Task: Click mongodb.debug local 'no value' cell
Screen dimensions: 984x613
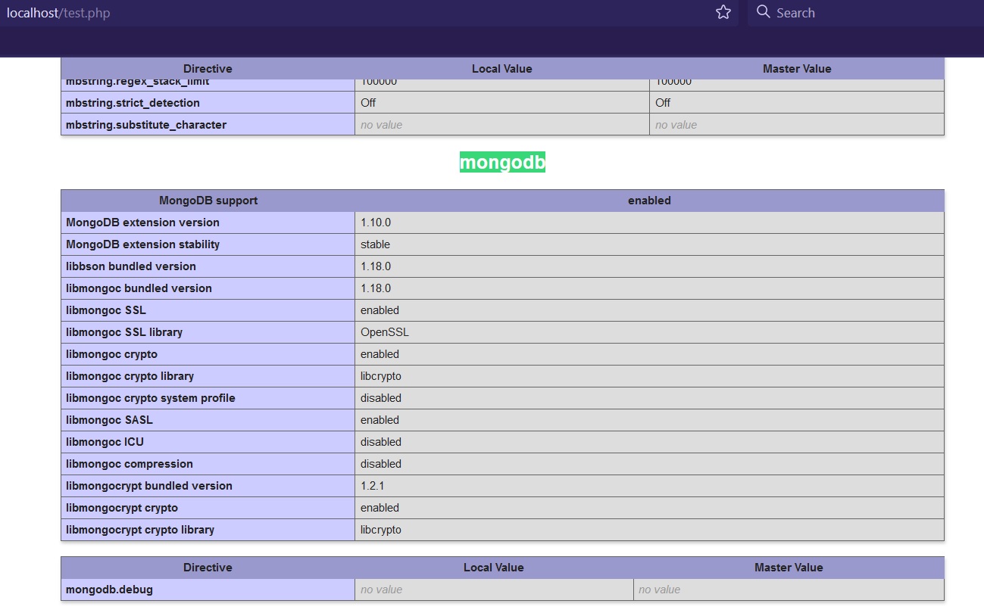Action: 494,590
